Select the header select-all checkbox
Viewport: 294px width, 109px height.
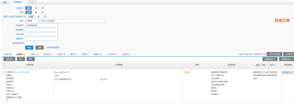coord(4,65)
